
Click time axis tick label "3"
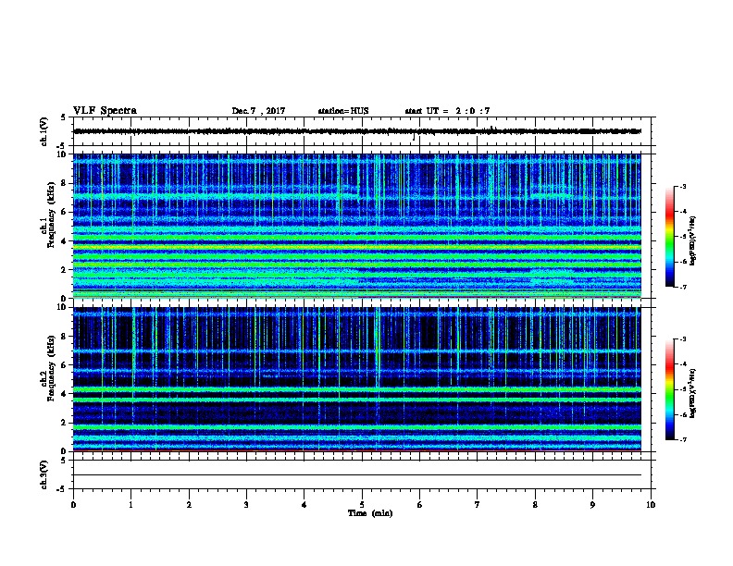click(246, 505)
